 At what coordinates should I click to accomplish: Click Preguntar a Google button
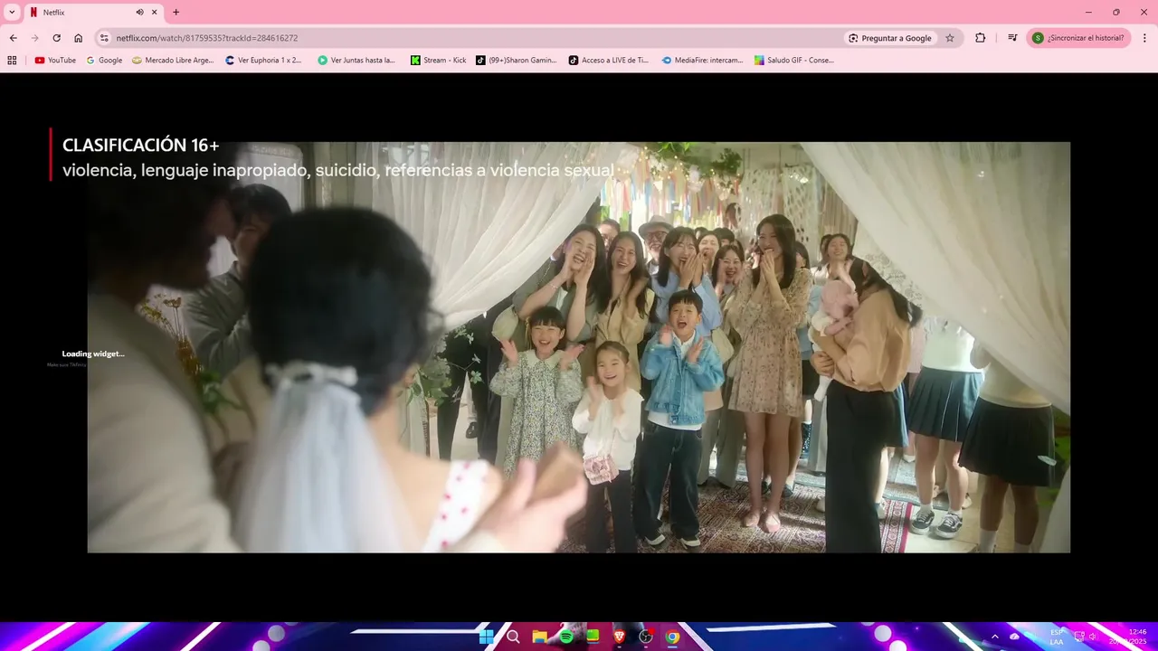[889, 38]
